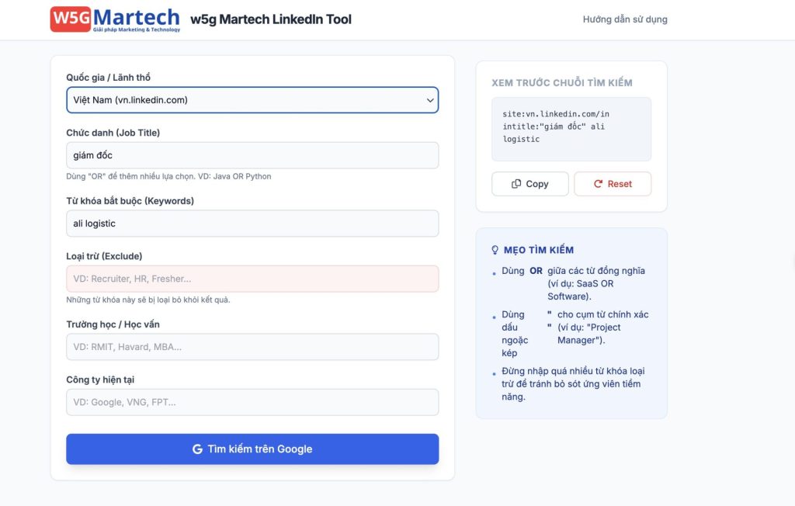
Task: Open the Hướng dẫn sử dụng link
Action: click(625, 19)
